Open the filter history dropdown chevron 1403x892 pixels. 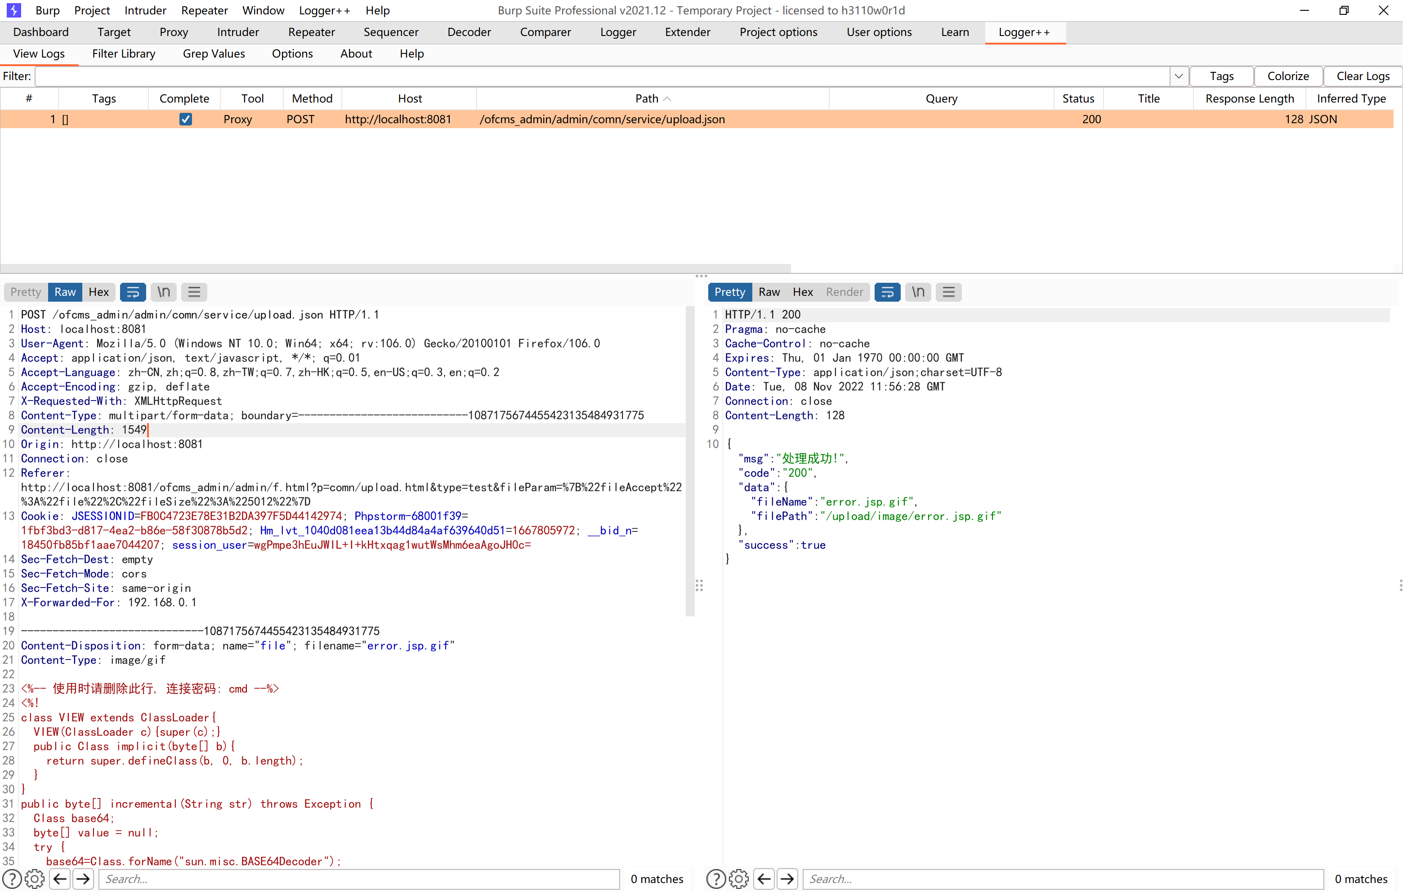(x=1179, y=76)
